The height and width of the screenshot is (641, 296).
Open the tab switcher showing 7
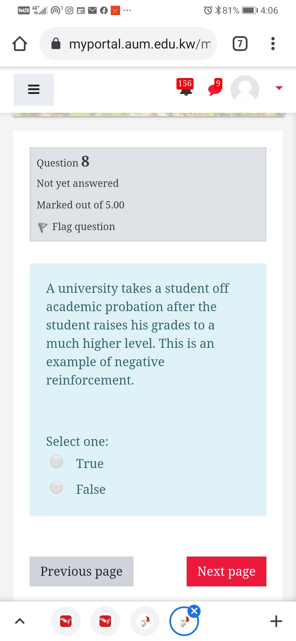(240, 44)
